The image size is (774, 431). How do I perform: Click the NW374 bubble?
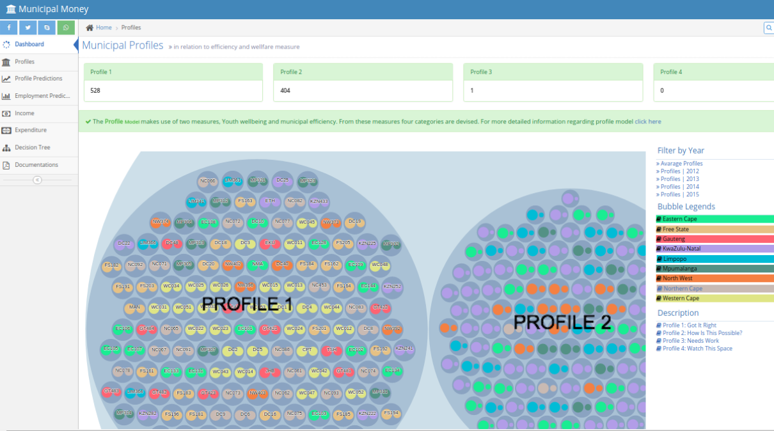160,222
